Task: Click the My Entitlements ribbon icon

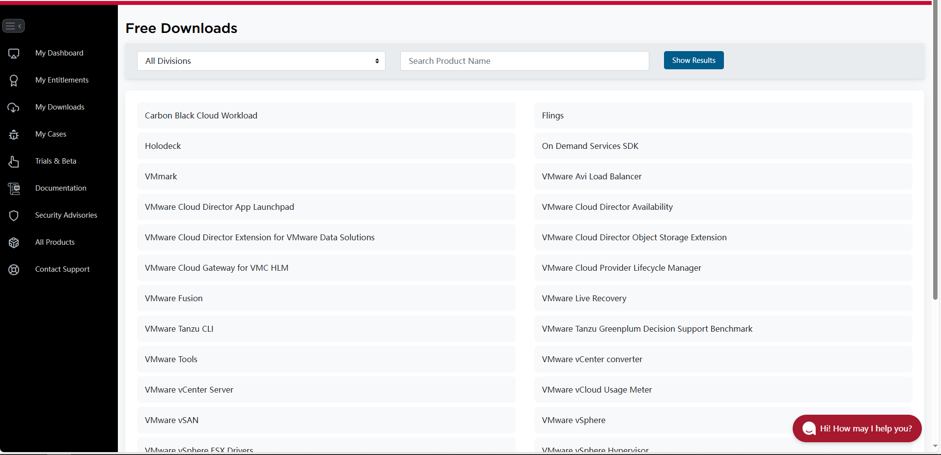Action: [x=14, y=80]
